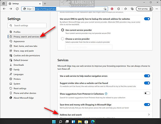161x124 pixels.
Task: Click the Search settings field
Action: click(27, 25)
